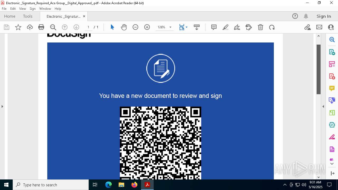Click the page number field
Viewport: 338px width, 190px height.
88,27
